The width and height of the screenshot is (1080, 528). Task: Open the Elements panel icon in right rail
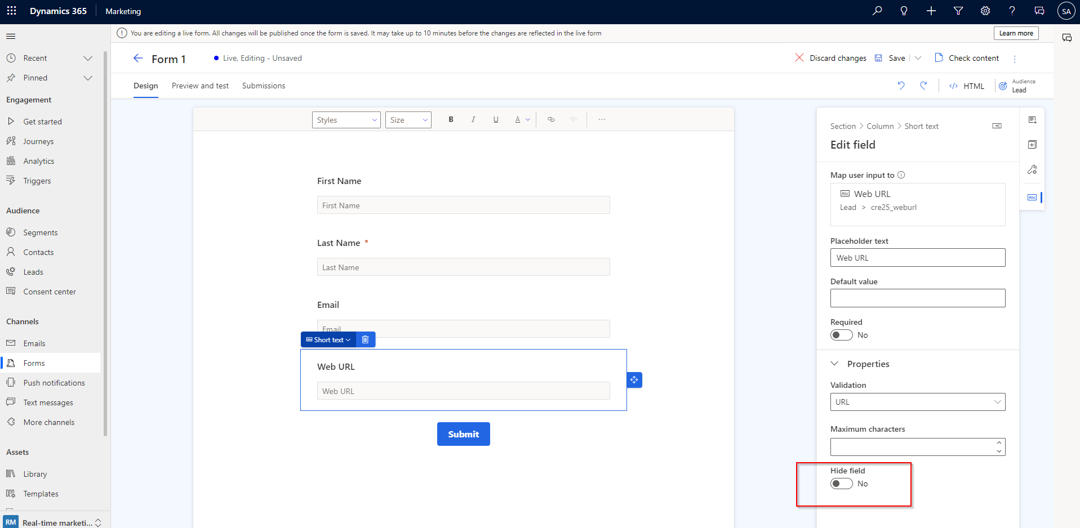[x=1032, y=145]
